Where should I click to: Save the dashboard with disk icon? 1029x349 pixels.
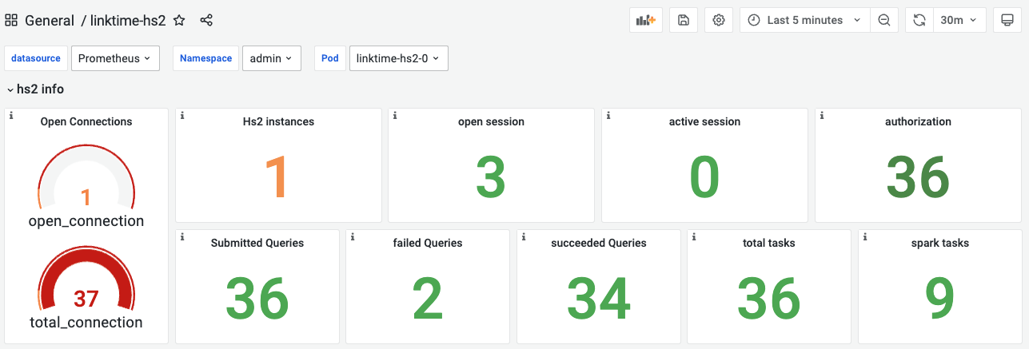[684, 20]
